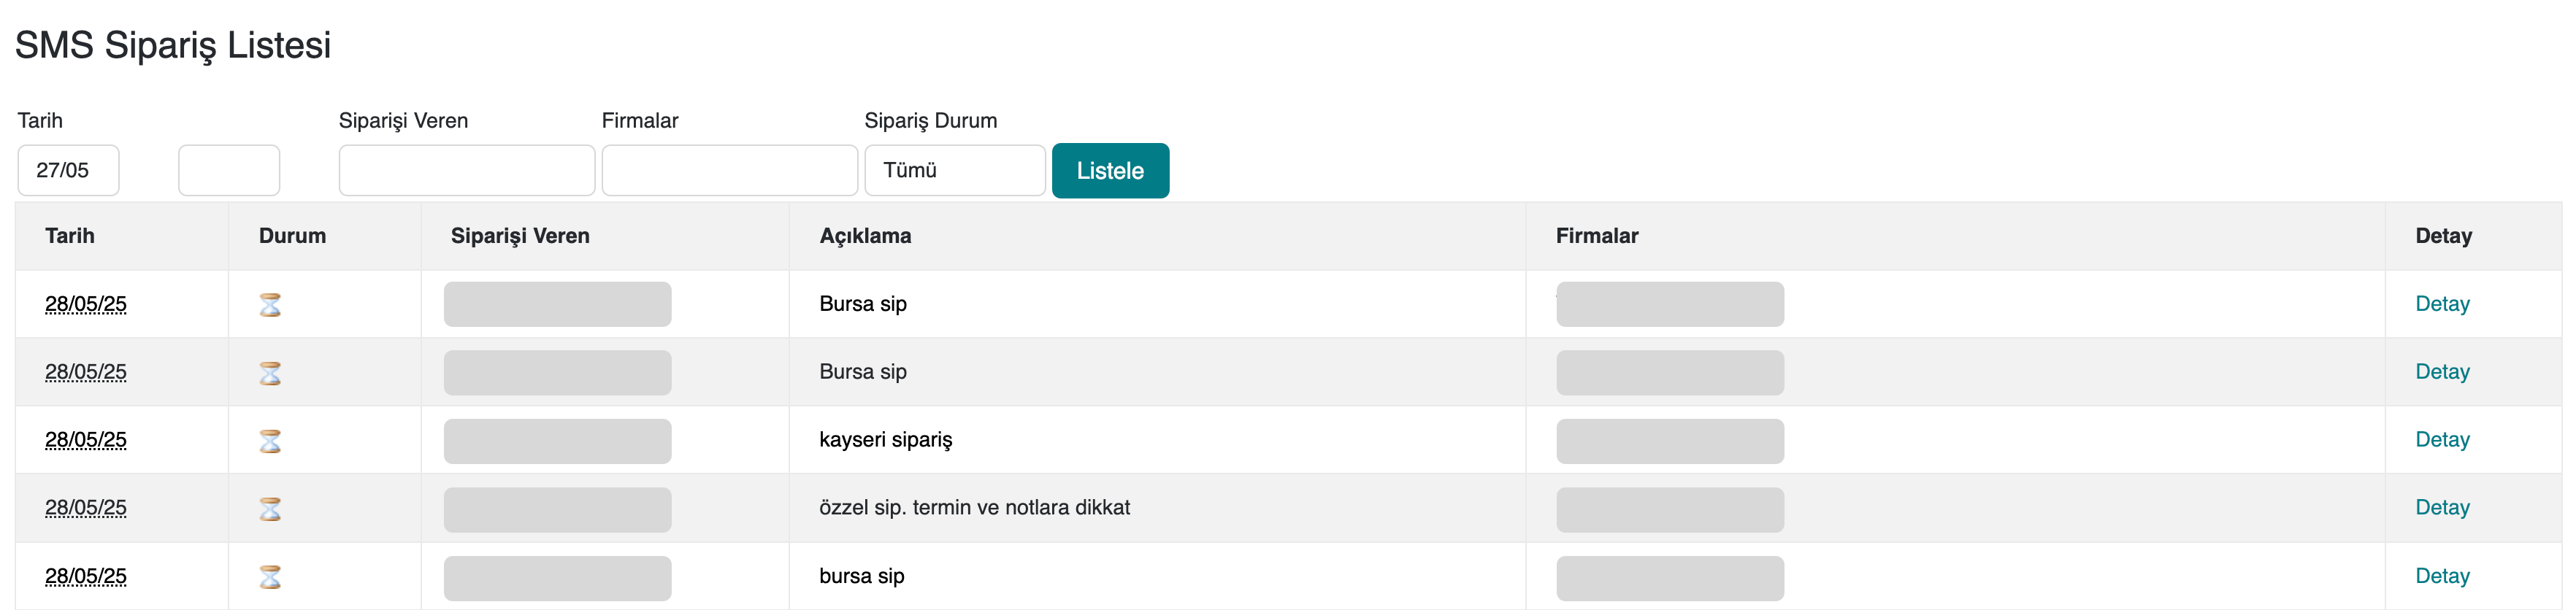Open Detay link for second Bursa sip row

pyautogui.click(x=2441, y=372)
